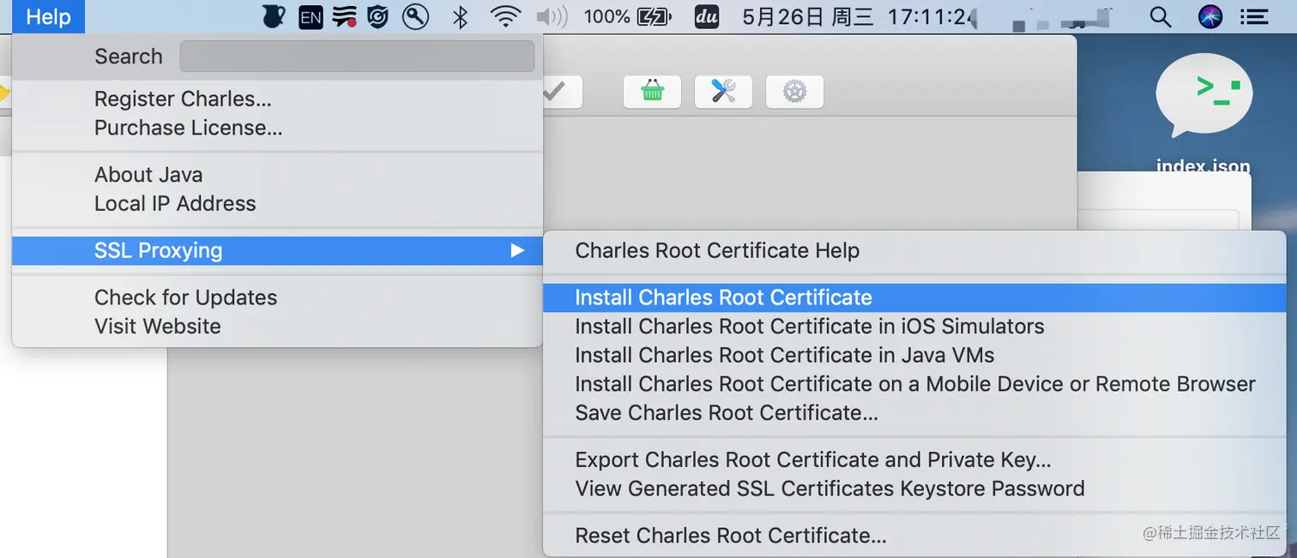Viewport: 1297px width, 558px height.
Task: Click the du menu bar icon
Action: [x=706, y=16]
